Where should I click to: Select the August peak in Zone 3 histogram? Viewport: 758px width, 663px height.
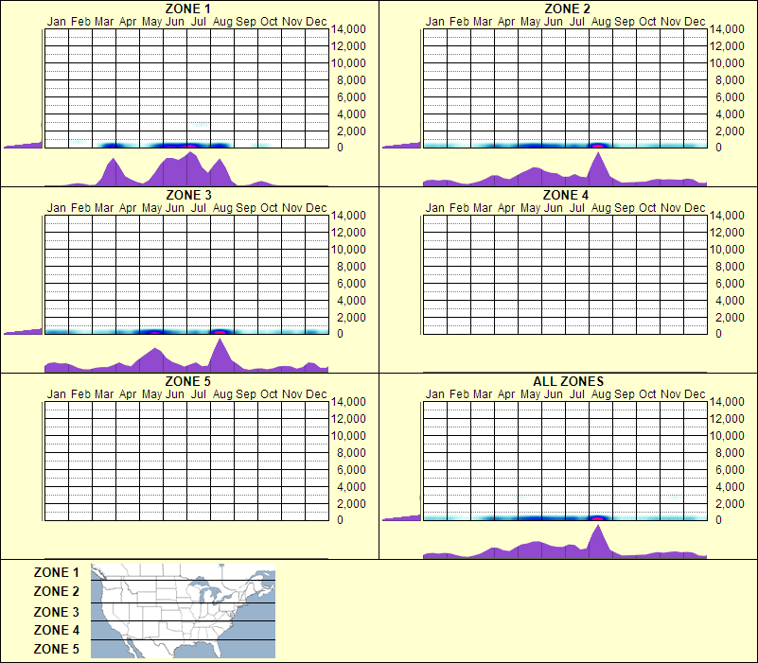(220, 354)
